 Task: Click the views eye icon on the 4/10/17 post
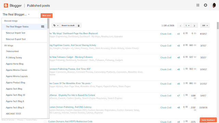[x=195, y=33]
